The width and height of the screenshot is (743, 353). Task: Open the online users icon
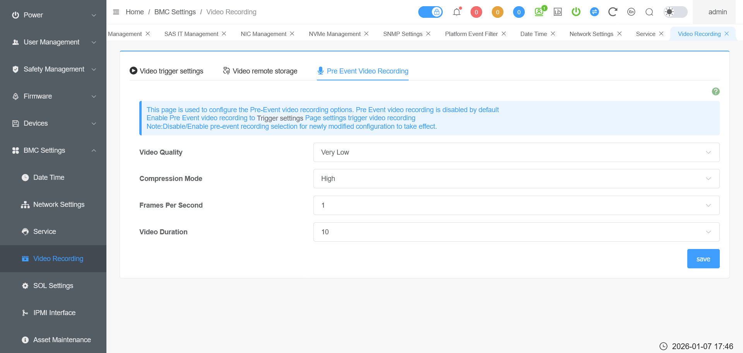pyautogui.click(x=539, y=12)
